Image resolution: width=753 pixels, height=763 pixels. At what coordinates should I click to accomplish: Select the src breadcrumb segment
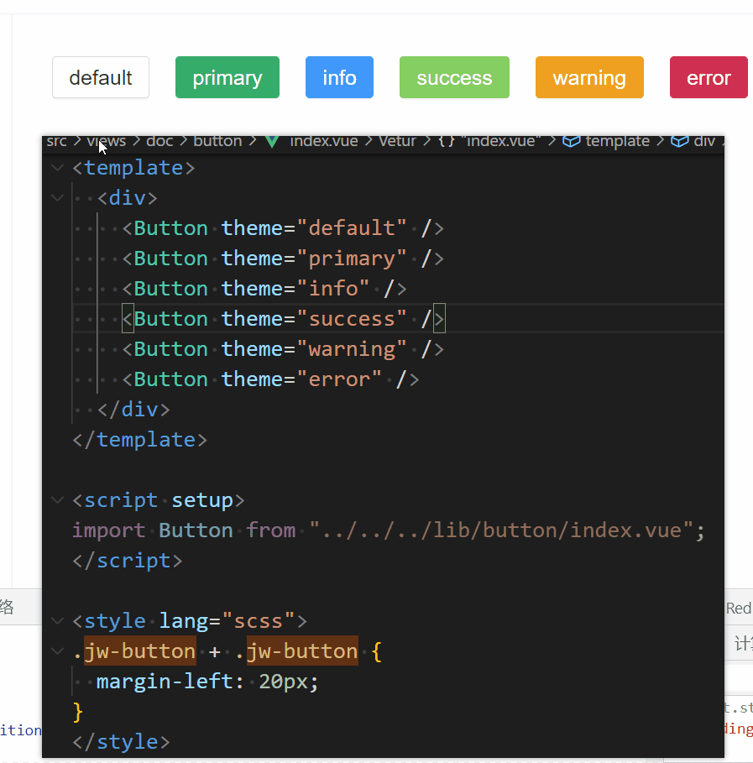coord(56,141)
